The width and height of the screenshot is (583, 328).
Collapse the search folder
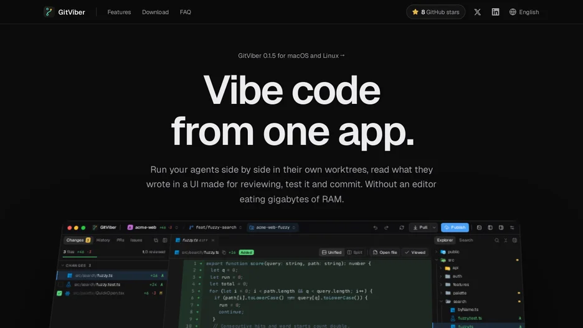point(453,302)
